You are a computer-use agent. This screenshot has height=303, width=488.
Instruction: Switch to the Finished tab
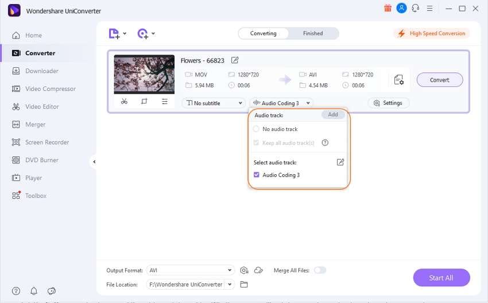(x=313, y=33)
